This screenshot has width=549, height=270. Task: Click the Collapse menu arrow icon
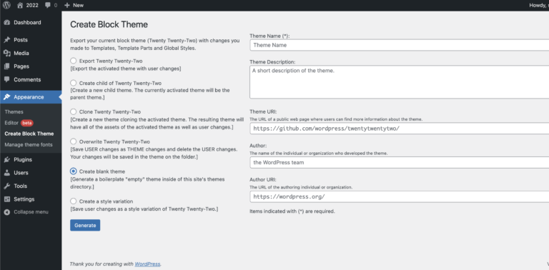[6, 212]
